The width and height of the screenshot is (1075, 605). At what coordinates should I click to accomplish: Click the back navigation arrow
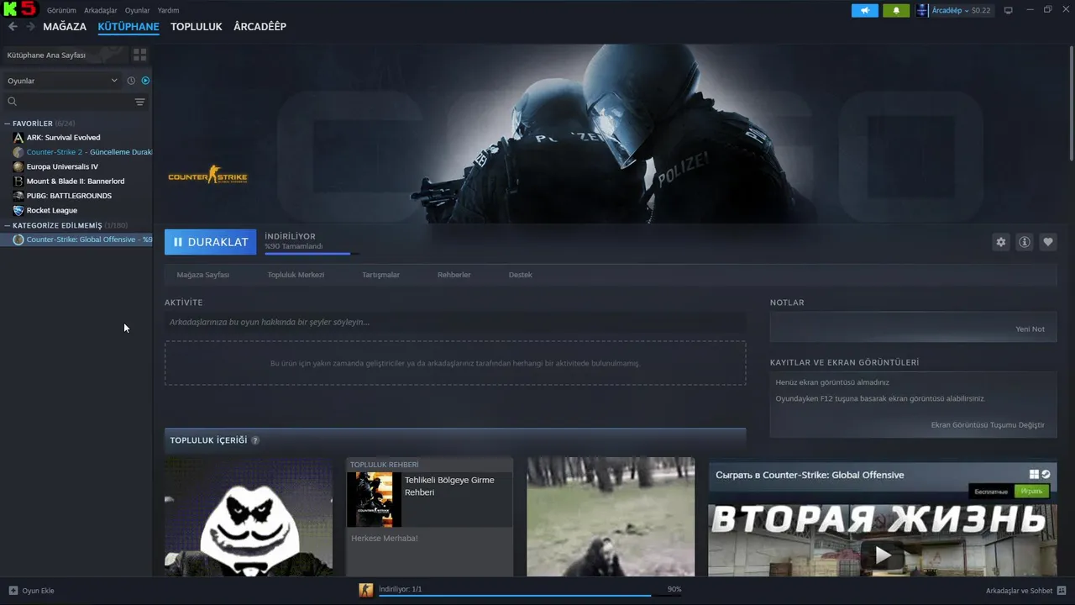(x=13, y=27)
